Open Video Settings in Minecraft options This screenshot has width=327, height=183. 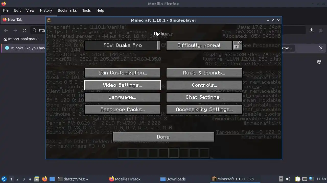(122, 85)
